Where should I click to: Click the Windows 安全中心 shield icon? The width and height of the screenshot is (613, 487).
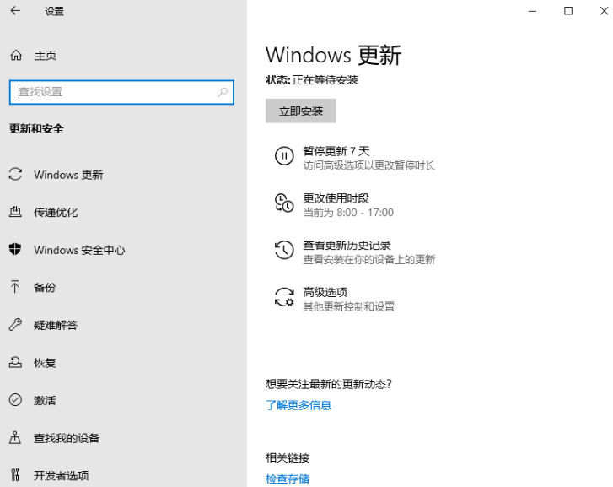[x=15, y=250]
